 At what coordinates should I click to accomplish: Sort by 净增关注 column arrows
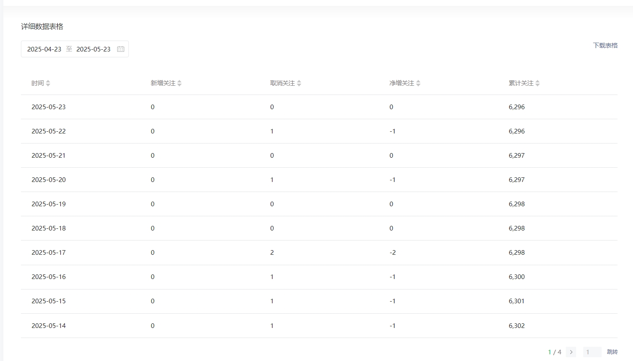tap(418, 83)
